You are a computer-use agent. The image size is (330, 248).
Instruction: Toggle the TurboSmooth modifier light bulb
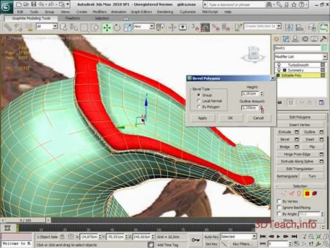pos(279,65)
